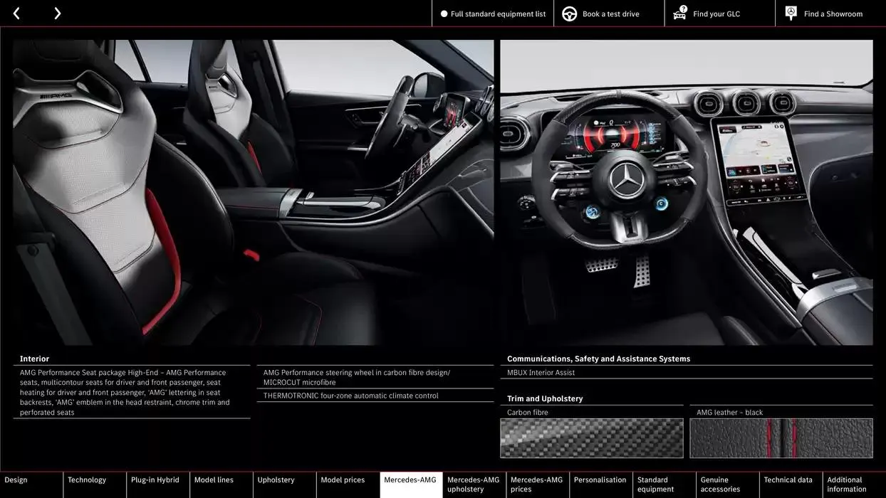The height and width of the screenshot is (498, 886).
Task: Click the AMG Performance Seat package description
Action: 125,392
